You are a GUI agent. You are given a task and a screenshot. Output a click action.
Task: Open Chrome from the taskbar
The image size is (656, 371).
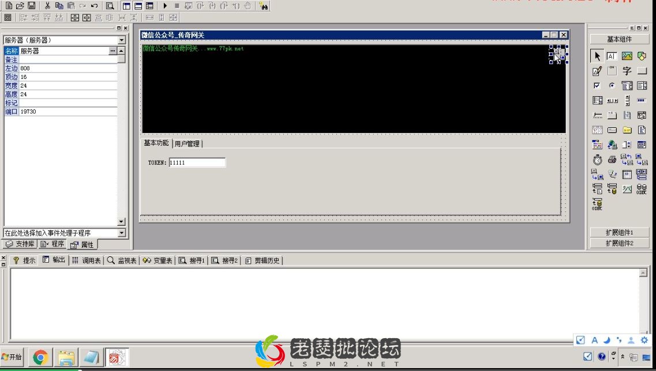40,358
